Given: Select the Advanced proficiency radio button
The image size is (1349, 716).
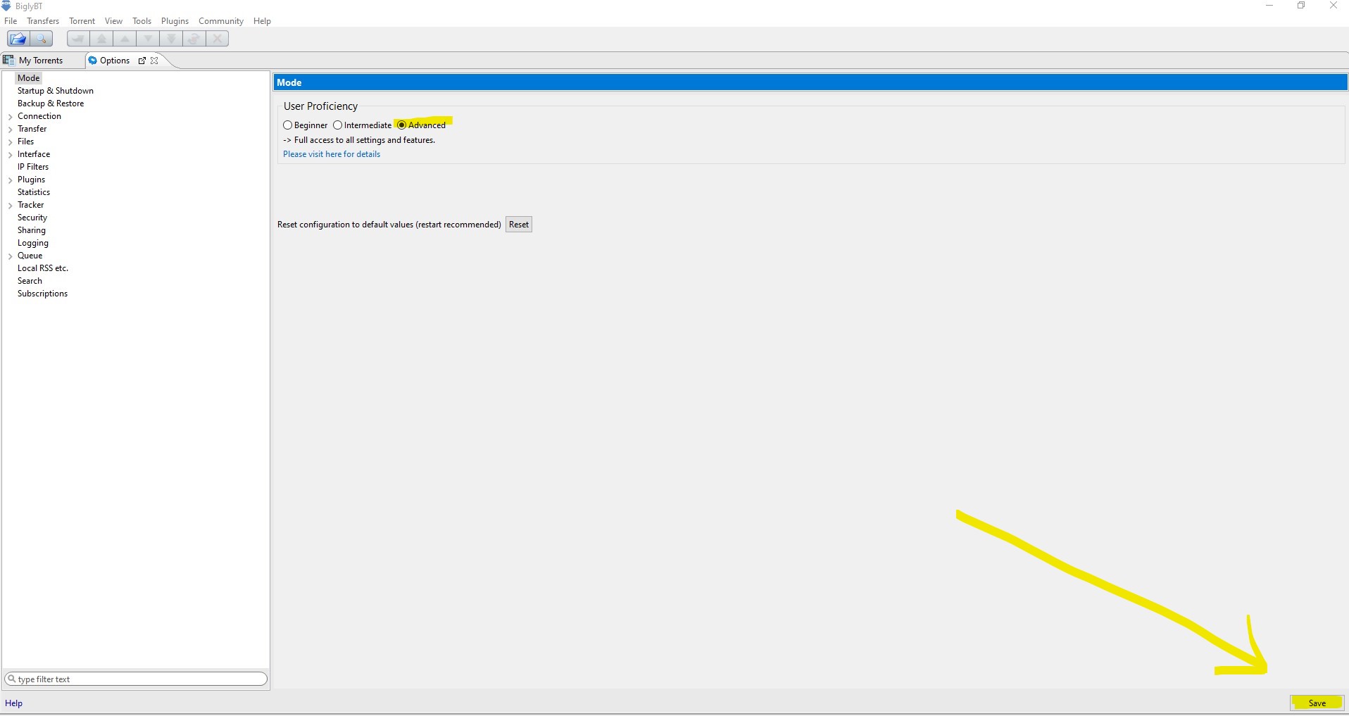Looking at the screenshot, I should pyautogui.click(x=401, y=125).
